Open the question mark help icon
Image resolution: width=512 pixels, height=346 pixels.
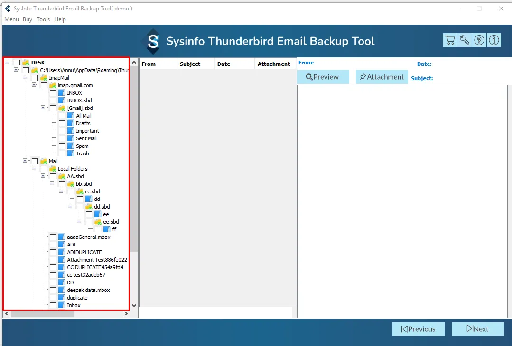pos(479,40)
